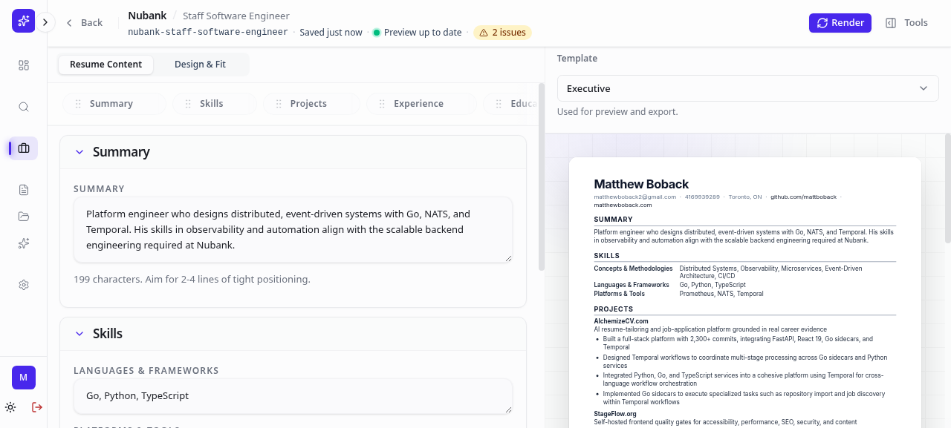
Task: Open the folder icon in sidebar
Action: coord(24,217)
